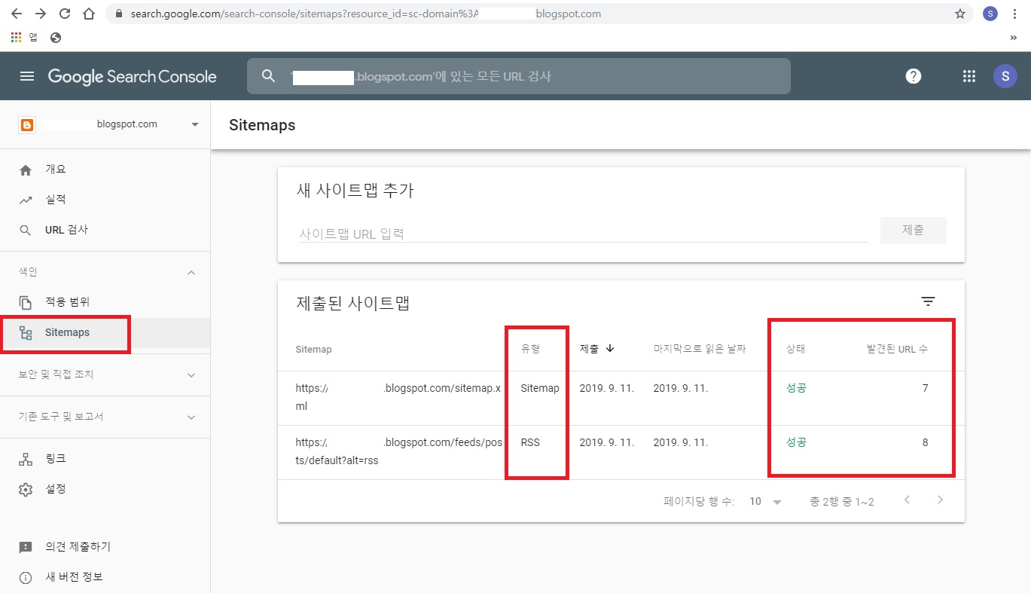Click the Blogger property icon
This screenshot has height=593, width=1031.
point(27,124)
